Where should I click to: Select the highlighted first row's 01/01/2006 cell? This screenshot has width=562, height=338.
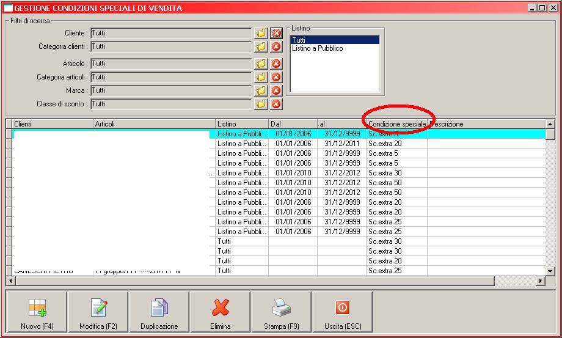coord(293,134)
